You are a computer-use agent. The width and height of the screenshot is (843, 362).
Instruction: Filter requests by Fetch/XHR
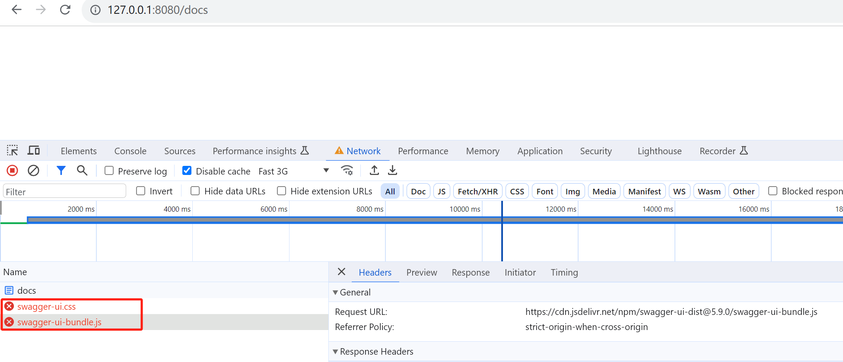tap(477, 191)
